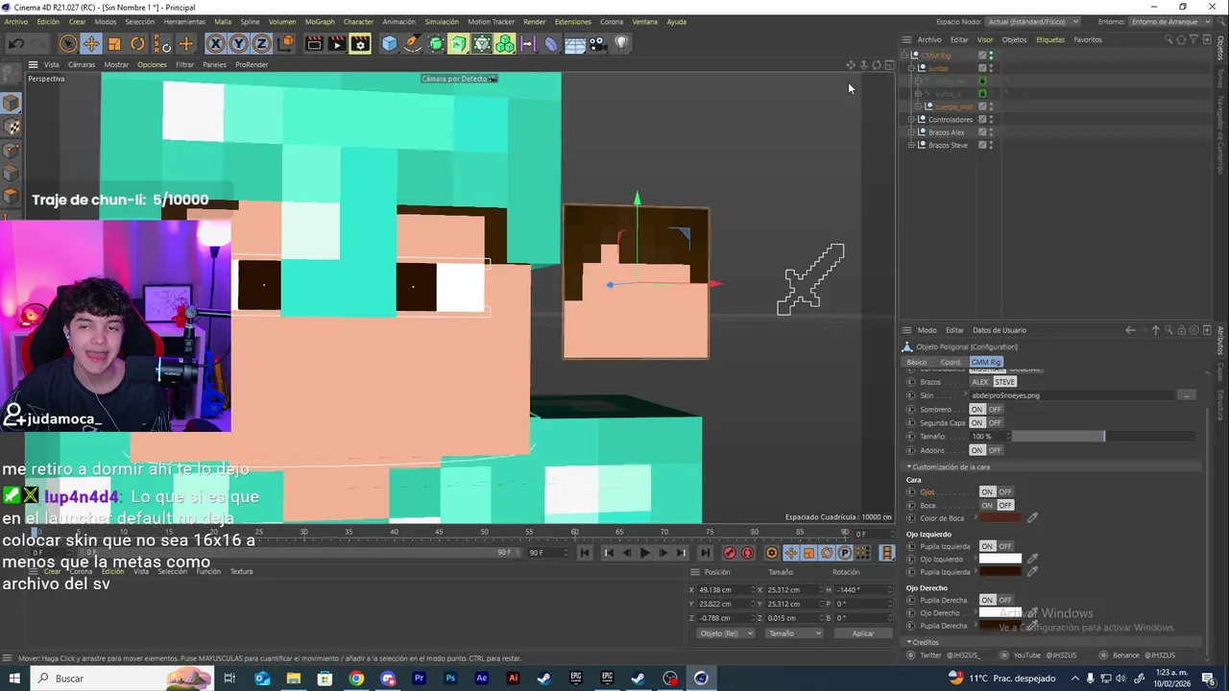
Task: Expand the Brazos Steve object in tree
Action: [911, 145]
